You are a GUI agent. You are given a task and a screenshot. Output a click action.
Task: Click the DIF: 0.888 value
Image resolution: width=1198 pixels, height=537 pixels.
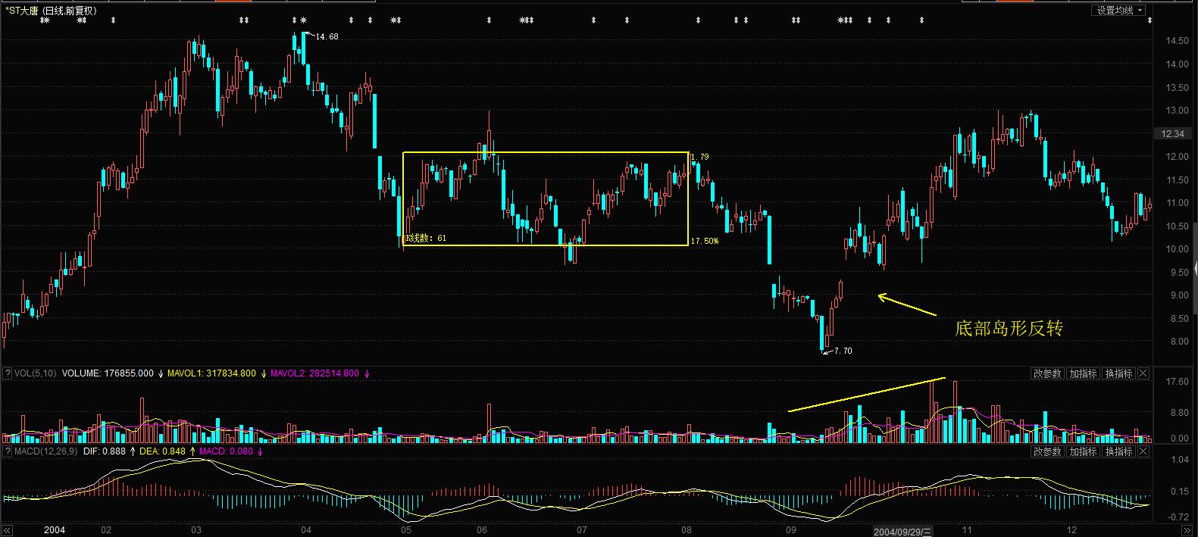click(x=105, y=451)
